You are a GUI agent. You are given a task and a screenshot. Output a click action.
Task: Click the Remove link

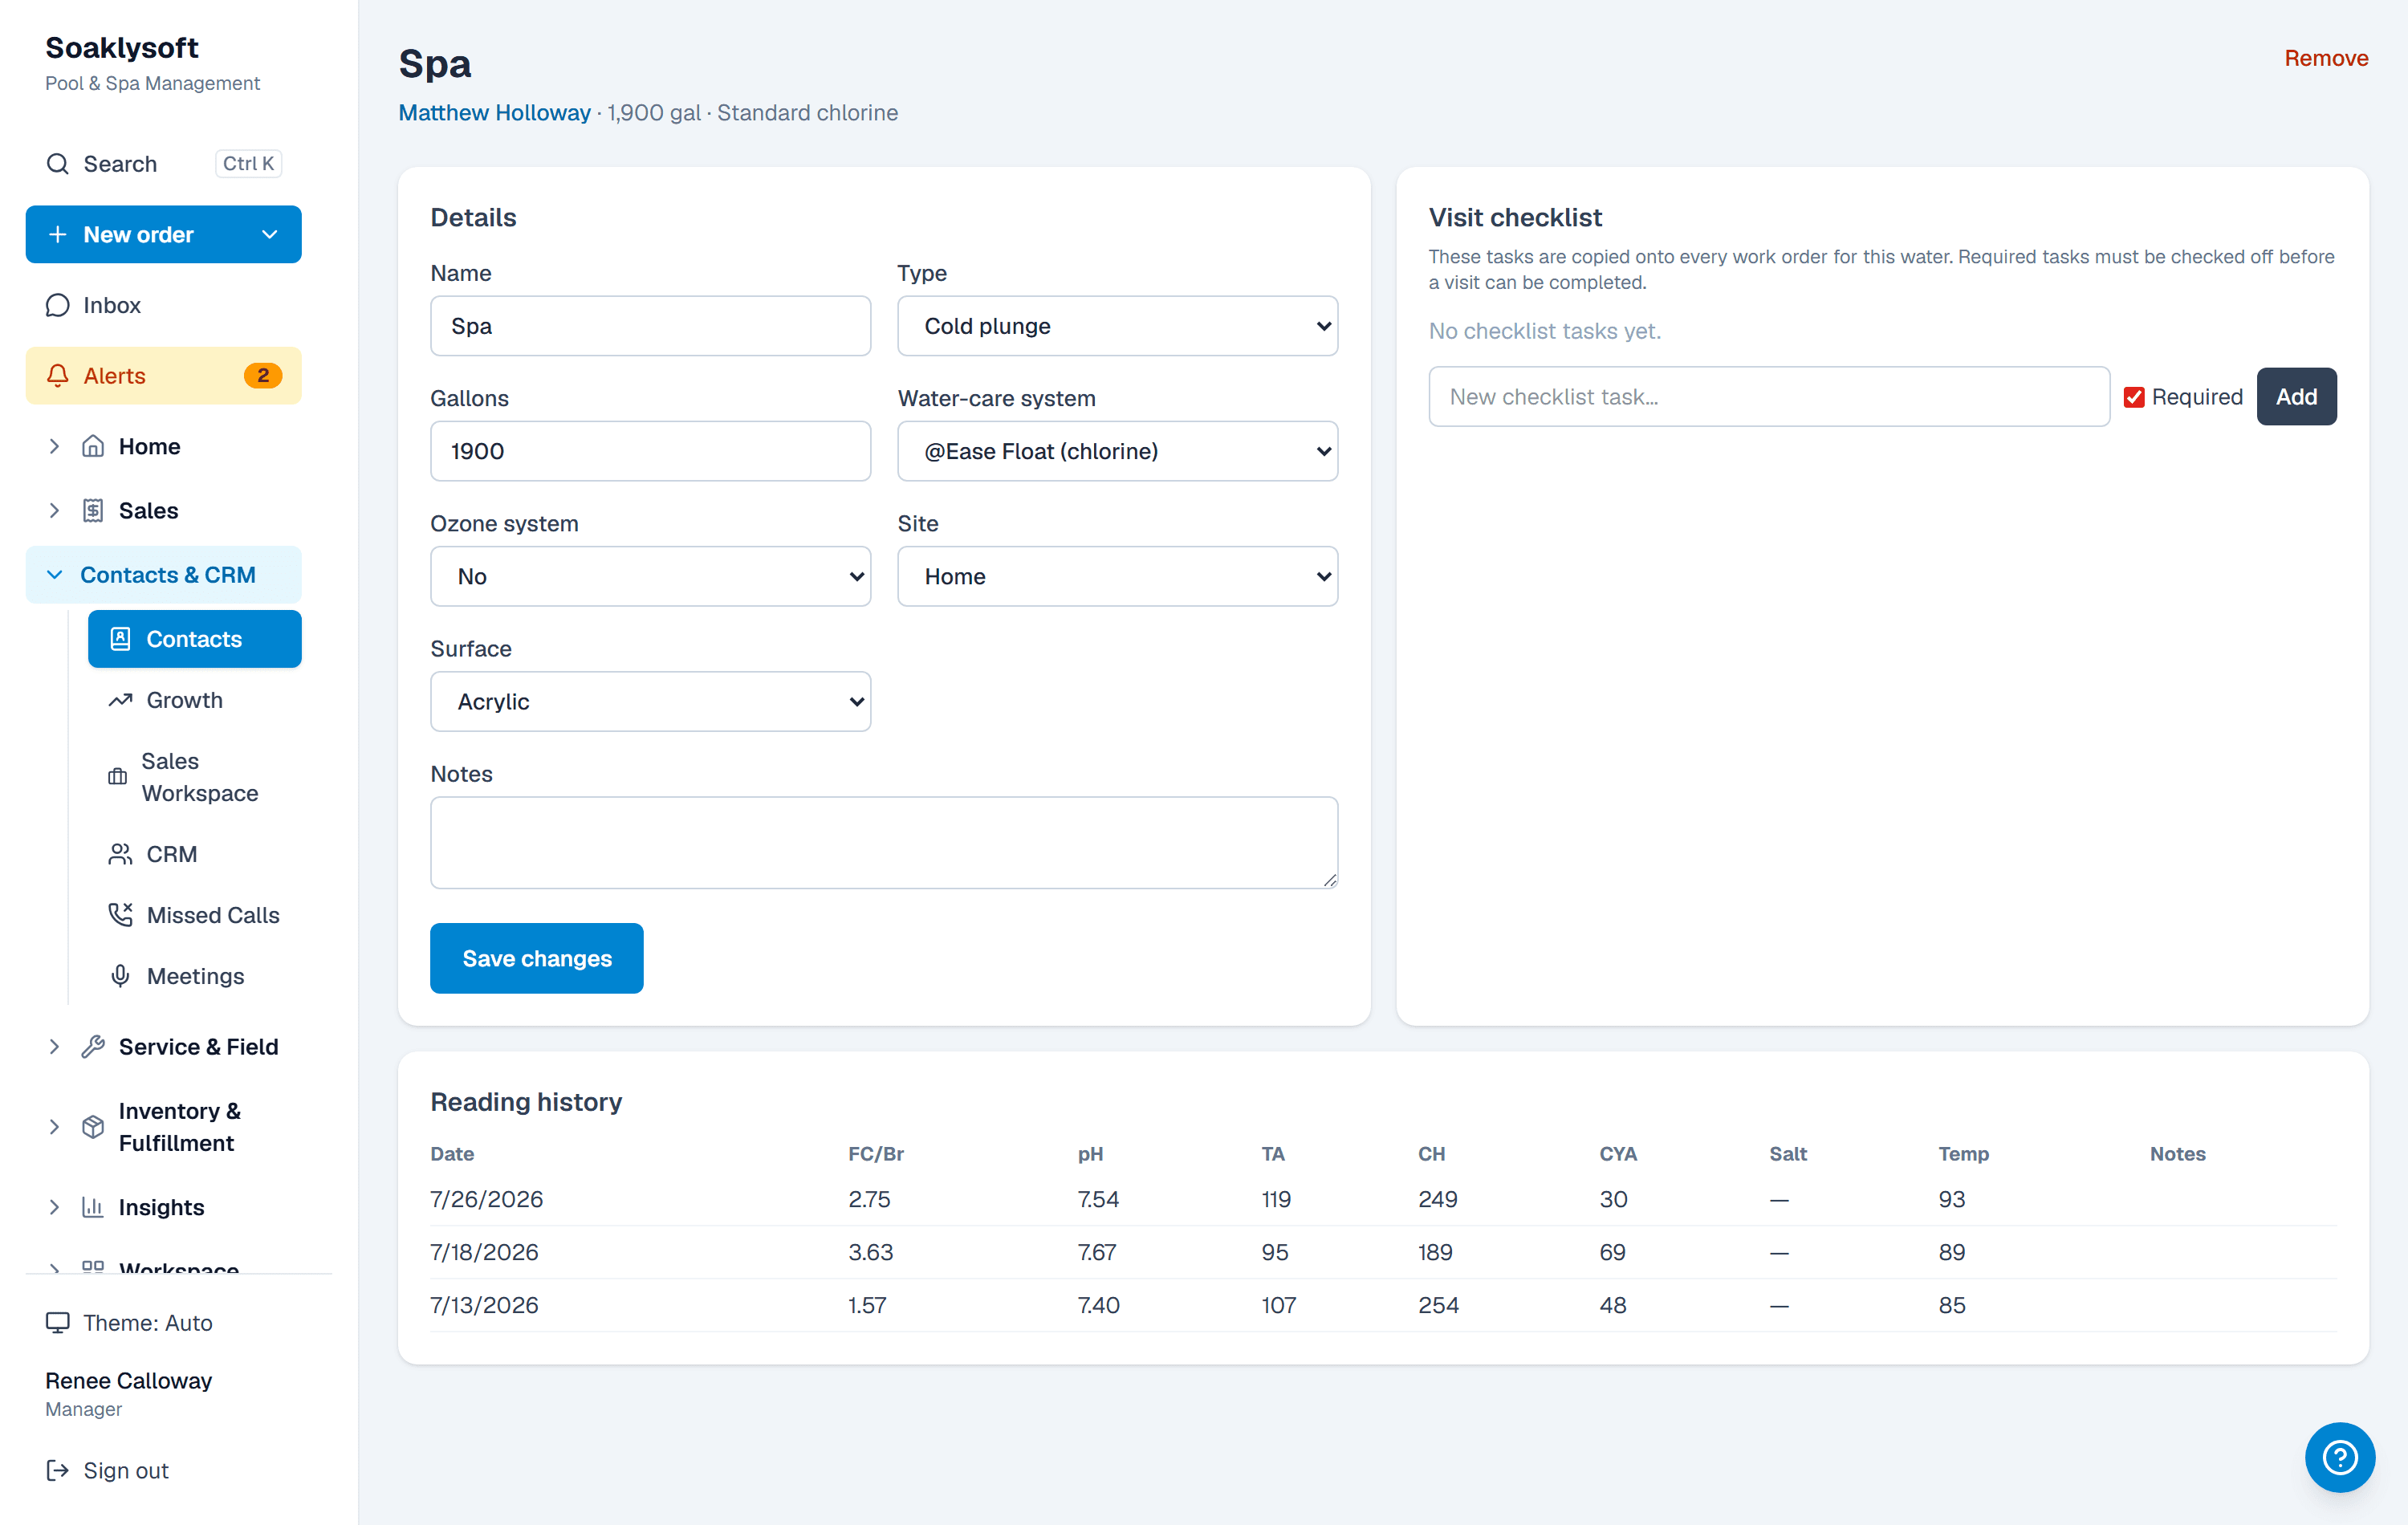point(2326,58)
